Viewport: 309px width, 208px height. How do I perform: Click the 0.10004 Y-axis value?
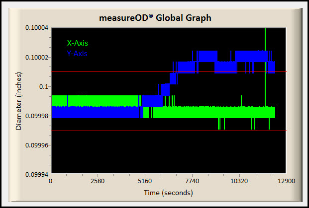tap(37, 28)
